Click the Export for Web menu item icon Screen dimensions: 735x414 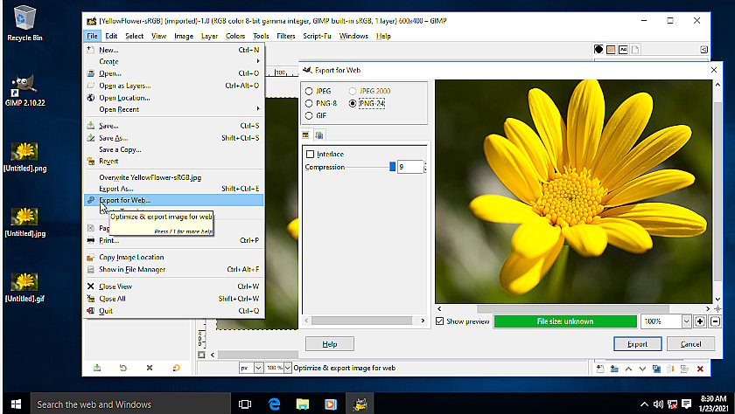(x=91, y=200)
